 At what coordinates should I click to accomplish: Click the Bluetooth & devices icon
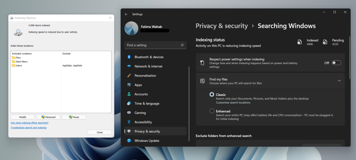point(129,57)
